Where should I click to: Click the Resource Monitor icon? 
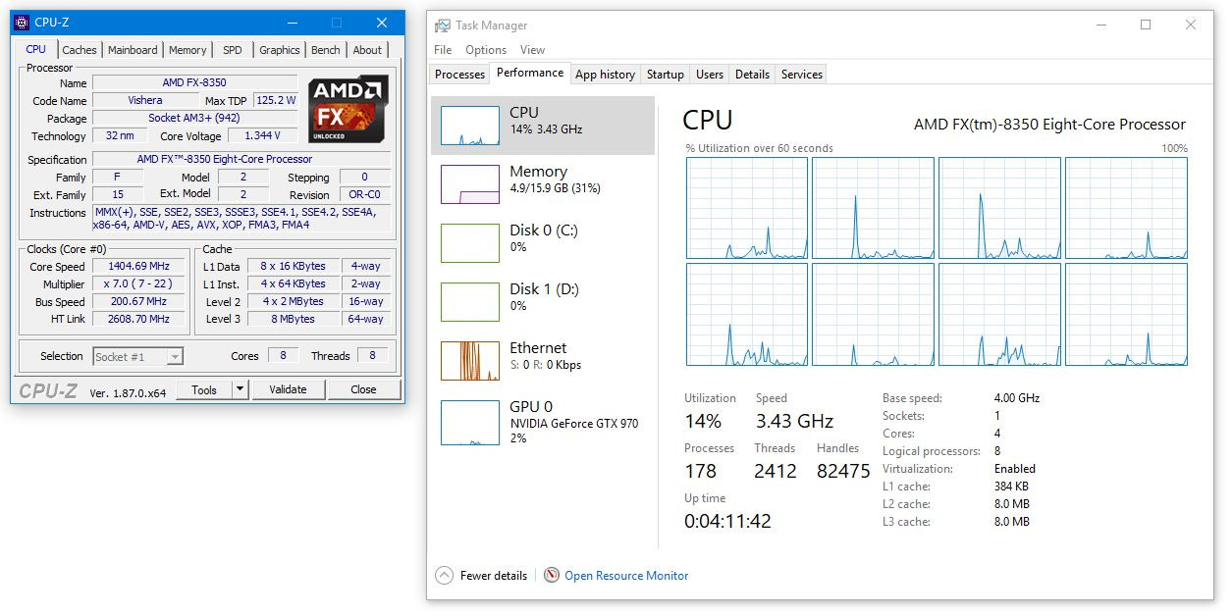(x=552, y=576)
